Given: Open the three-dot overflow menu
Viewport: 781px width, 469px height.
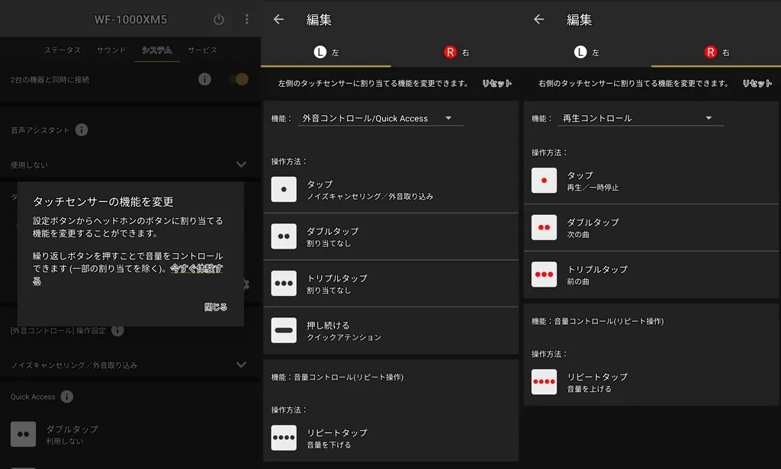Looking at the screenshot, I should (246, 20).
